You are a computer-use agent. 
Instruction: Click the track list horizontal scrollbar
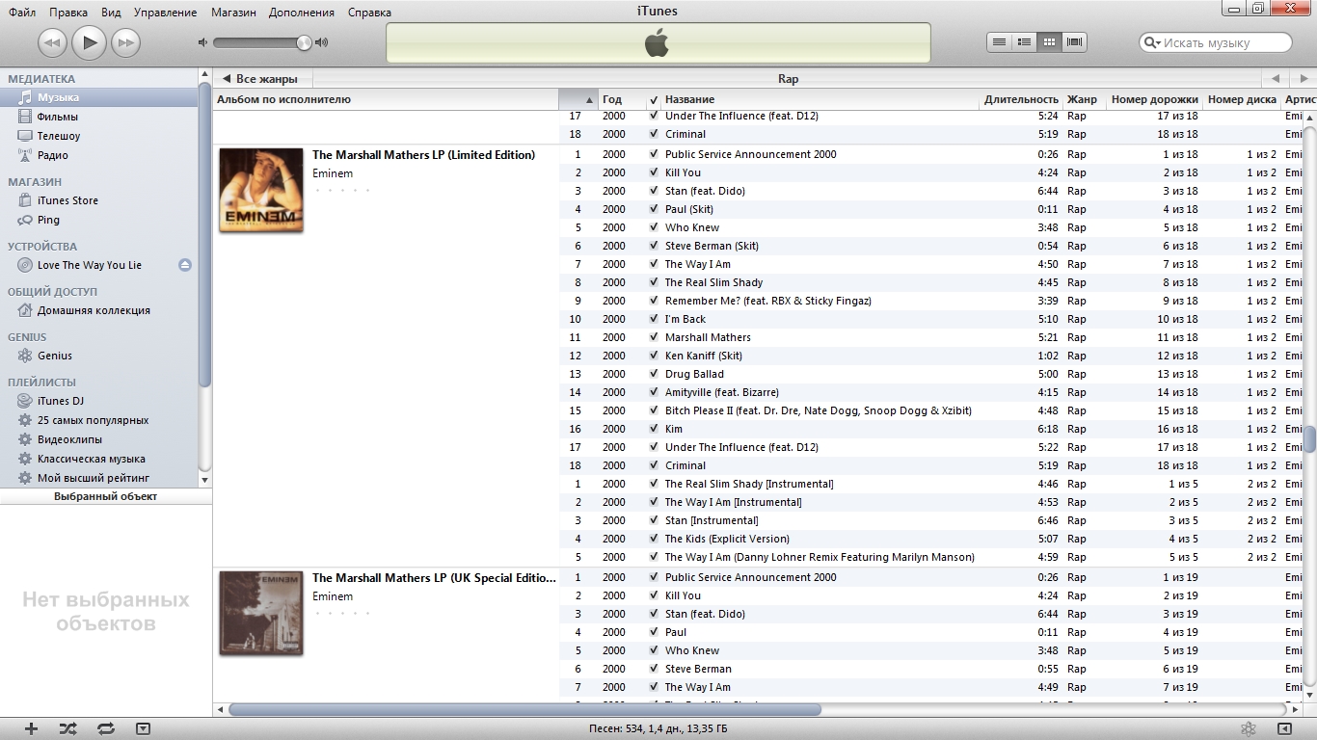(x=525, y=710)
